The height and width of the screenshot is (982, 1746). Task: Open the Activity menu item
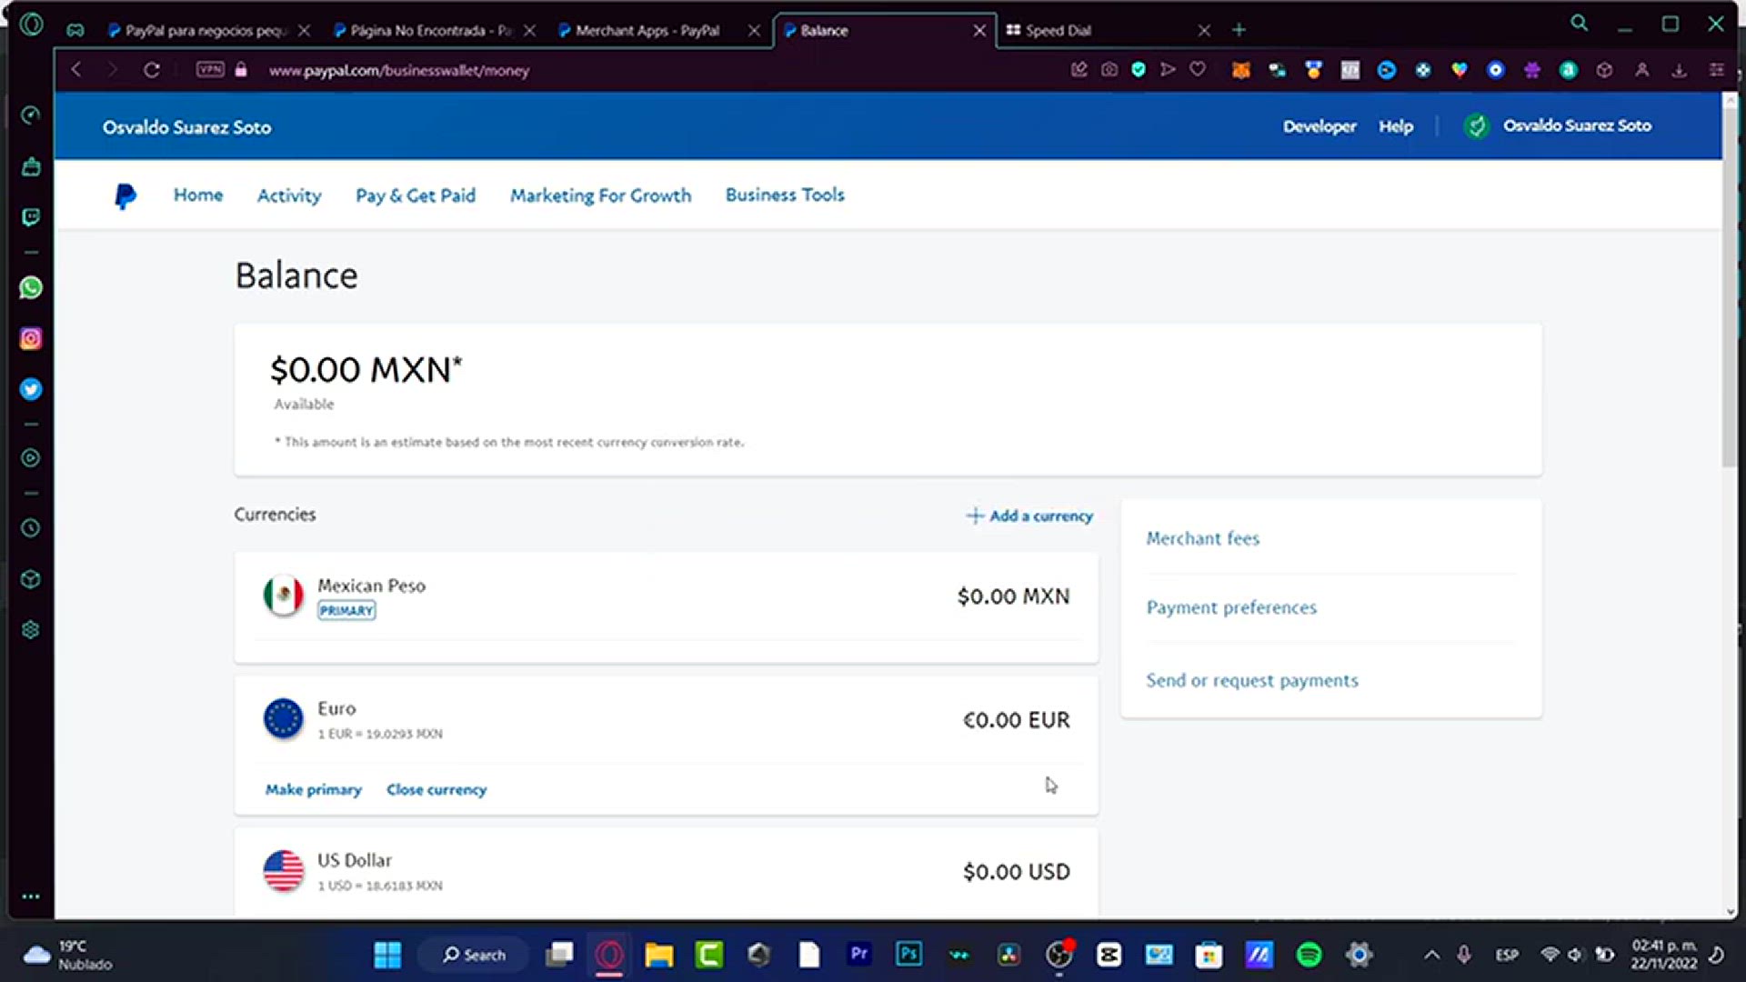click(289, 195)
